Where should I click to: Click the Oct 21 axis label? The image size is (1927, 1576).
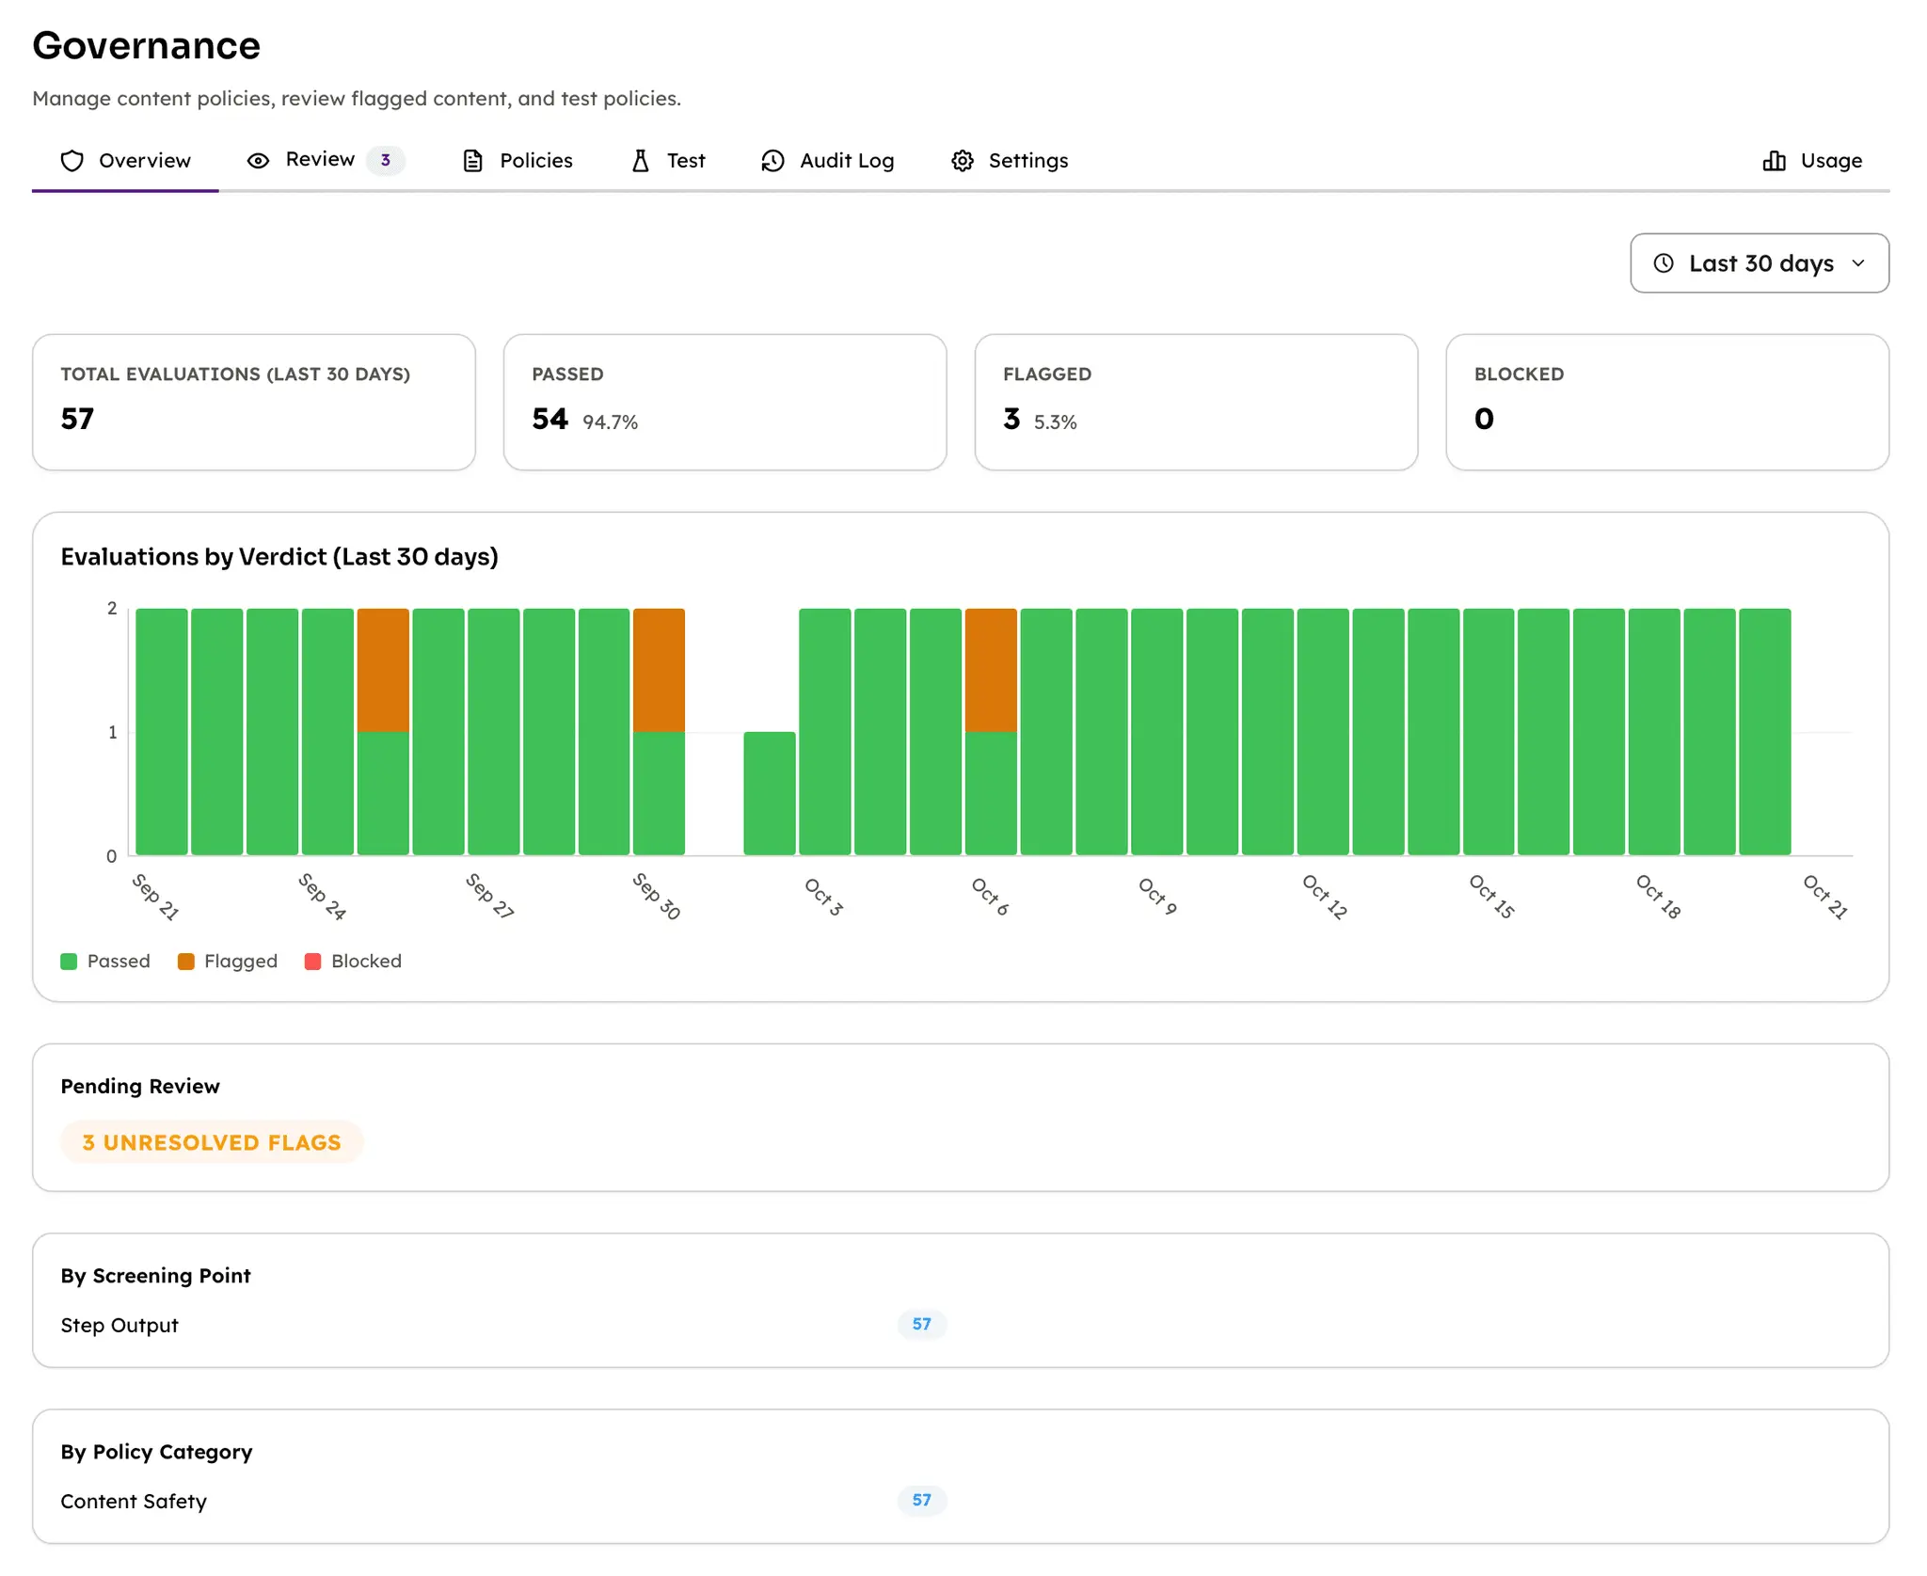coord(1825,897)
